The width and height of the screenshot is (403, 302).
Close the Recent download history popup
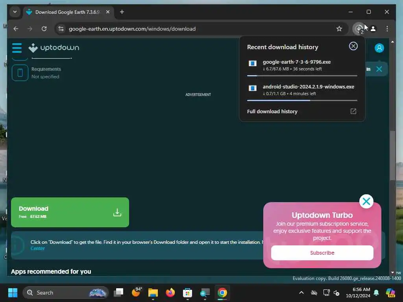pos(353,46)
